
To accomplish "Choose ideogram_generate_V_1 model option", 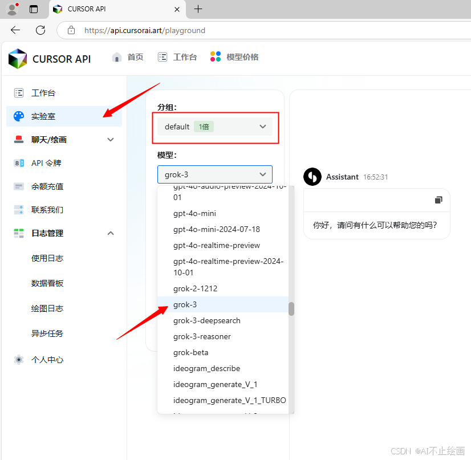I will 223,384.
